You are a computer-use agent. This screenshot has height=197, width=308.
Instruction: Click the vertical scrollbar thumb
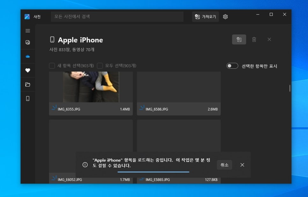(290, 88)
